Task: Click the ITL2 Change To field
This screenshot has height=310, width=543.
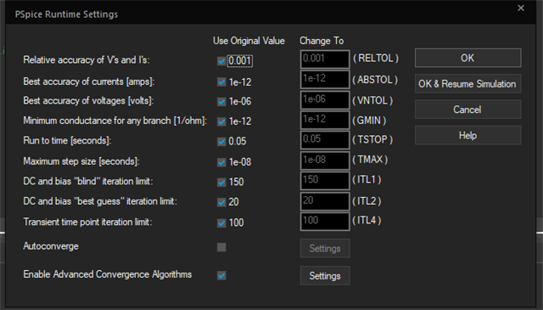Action: pos(325,201)
